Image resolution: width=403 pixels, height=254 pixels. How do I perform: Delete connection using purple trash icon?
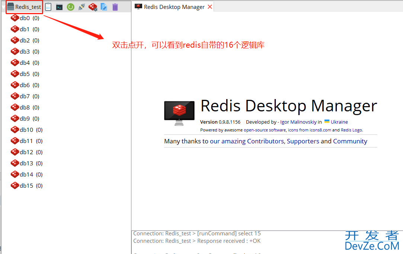click(x=115, y=7)
